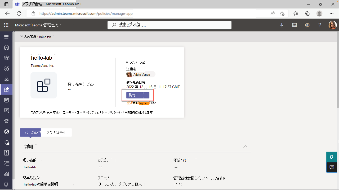Open the settings gear in Teams header
Viewport: 339px width, 190px height.
[307, 25]
